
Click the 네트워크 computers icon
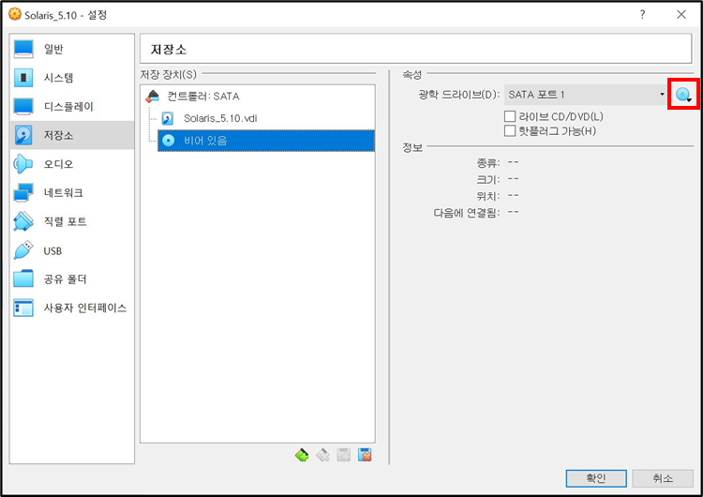[22, 193]
